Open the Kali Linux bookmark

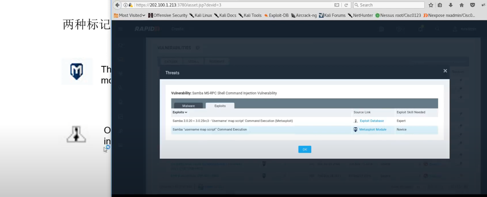click(x=201, y=15)
